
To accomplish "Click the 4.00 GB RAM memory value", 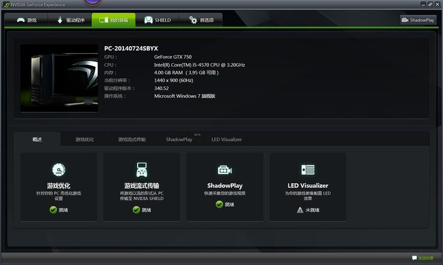I will tap(186, 73).
